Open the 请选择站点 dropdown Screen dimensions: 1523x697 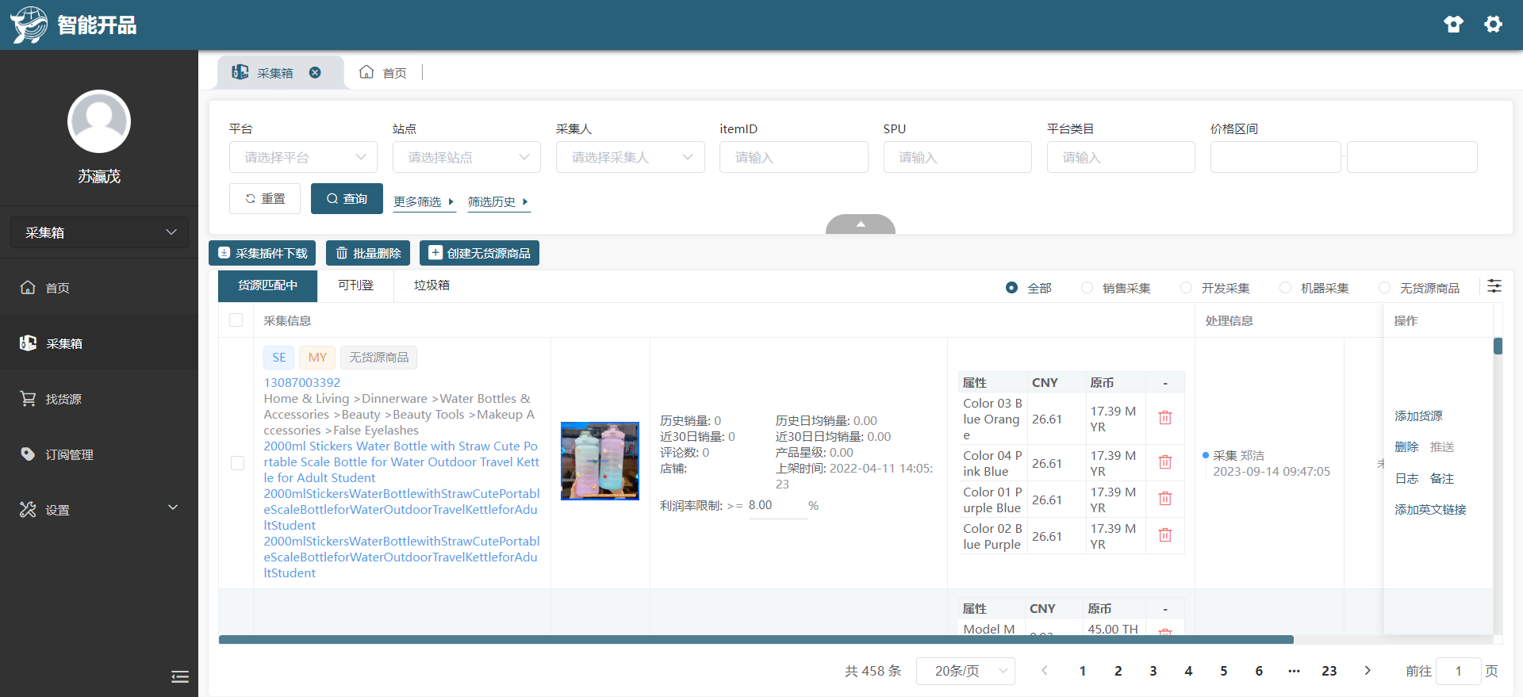[466, 157]
